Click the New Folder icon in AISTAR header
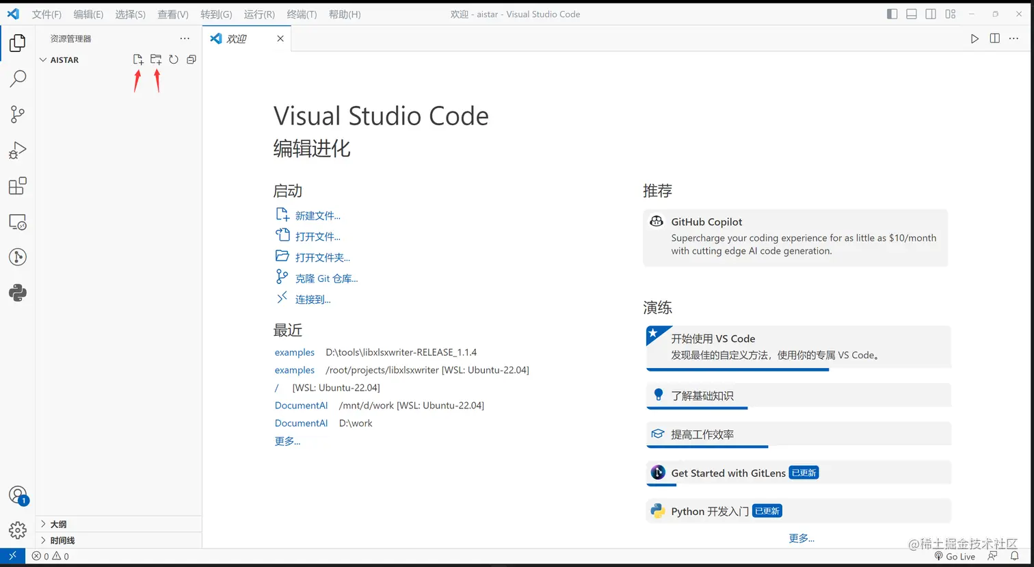The width and height of the screenshot is (1034, 567). pos(156,60)
